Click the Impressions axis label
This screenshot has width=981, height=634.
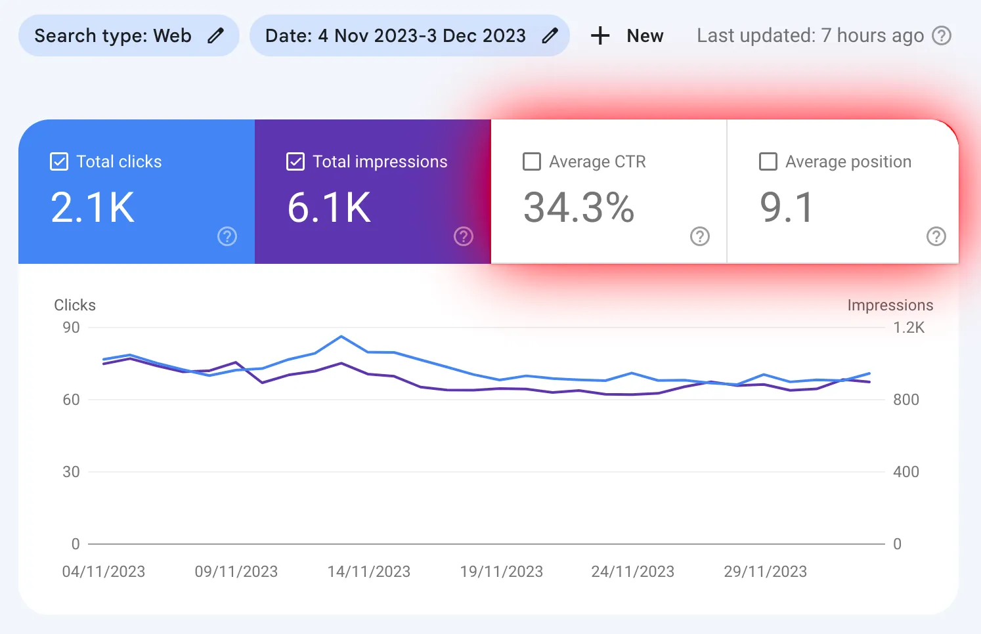coord(890,305)
